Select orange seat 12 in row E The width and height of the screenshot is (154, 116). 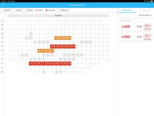[56, 38]
